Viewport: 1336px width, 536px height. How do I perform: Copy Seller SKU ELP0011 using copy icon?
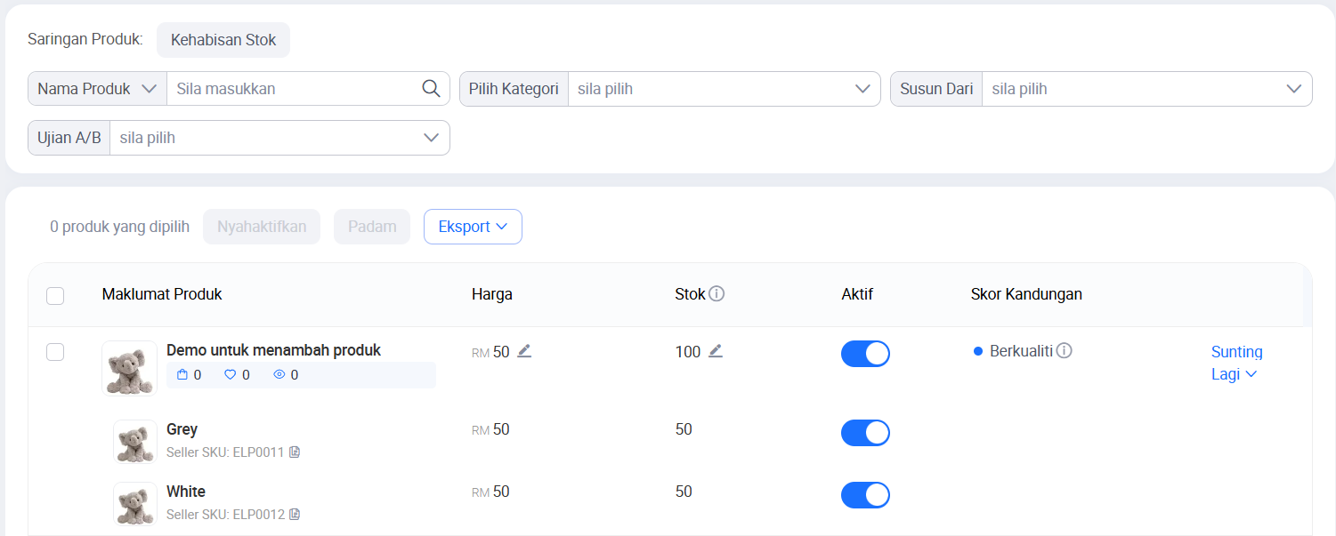click(295, 452)
